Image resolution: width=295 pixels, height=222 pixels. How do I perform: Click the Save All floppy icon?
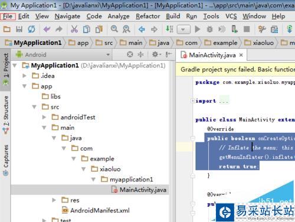point(19,29)
